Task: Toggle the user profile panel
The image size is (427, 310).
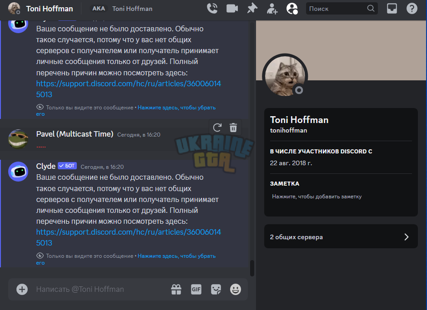Action: tap(292, 9)
